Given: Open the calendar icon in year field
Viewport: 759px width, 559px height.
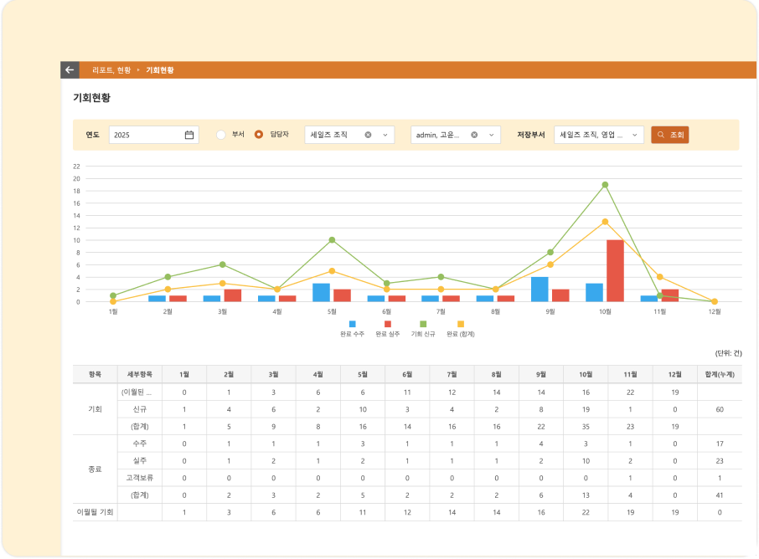Looking at the screenshot, I should 189,135.
